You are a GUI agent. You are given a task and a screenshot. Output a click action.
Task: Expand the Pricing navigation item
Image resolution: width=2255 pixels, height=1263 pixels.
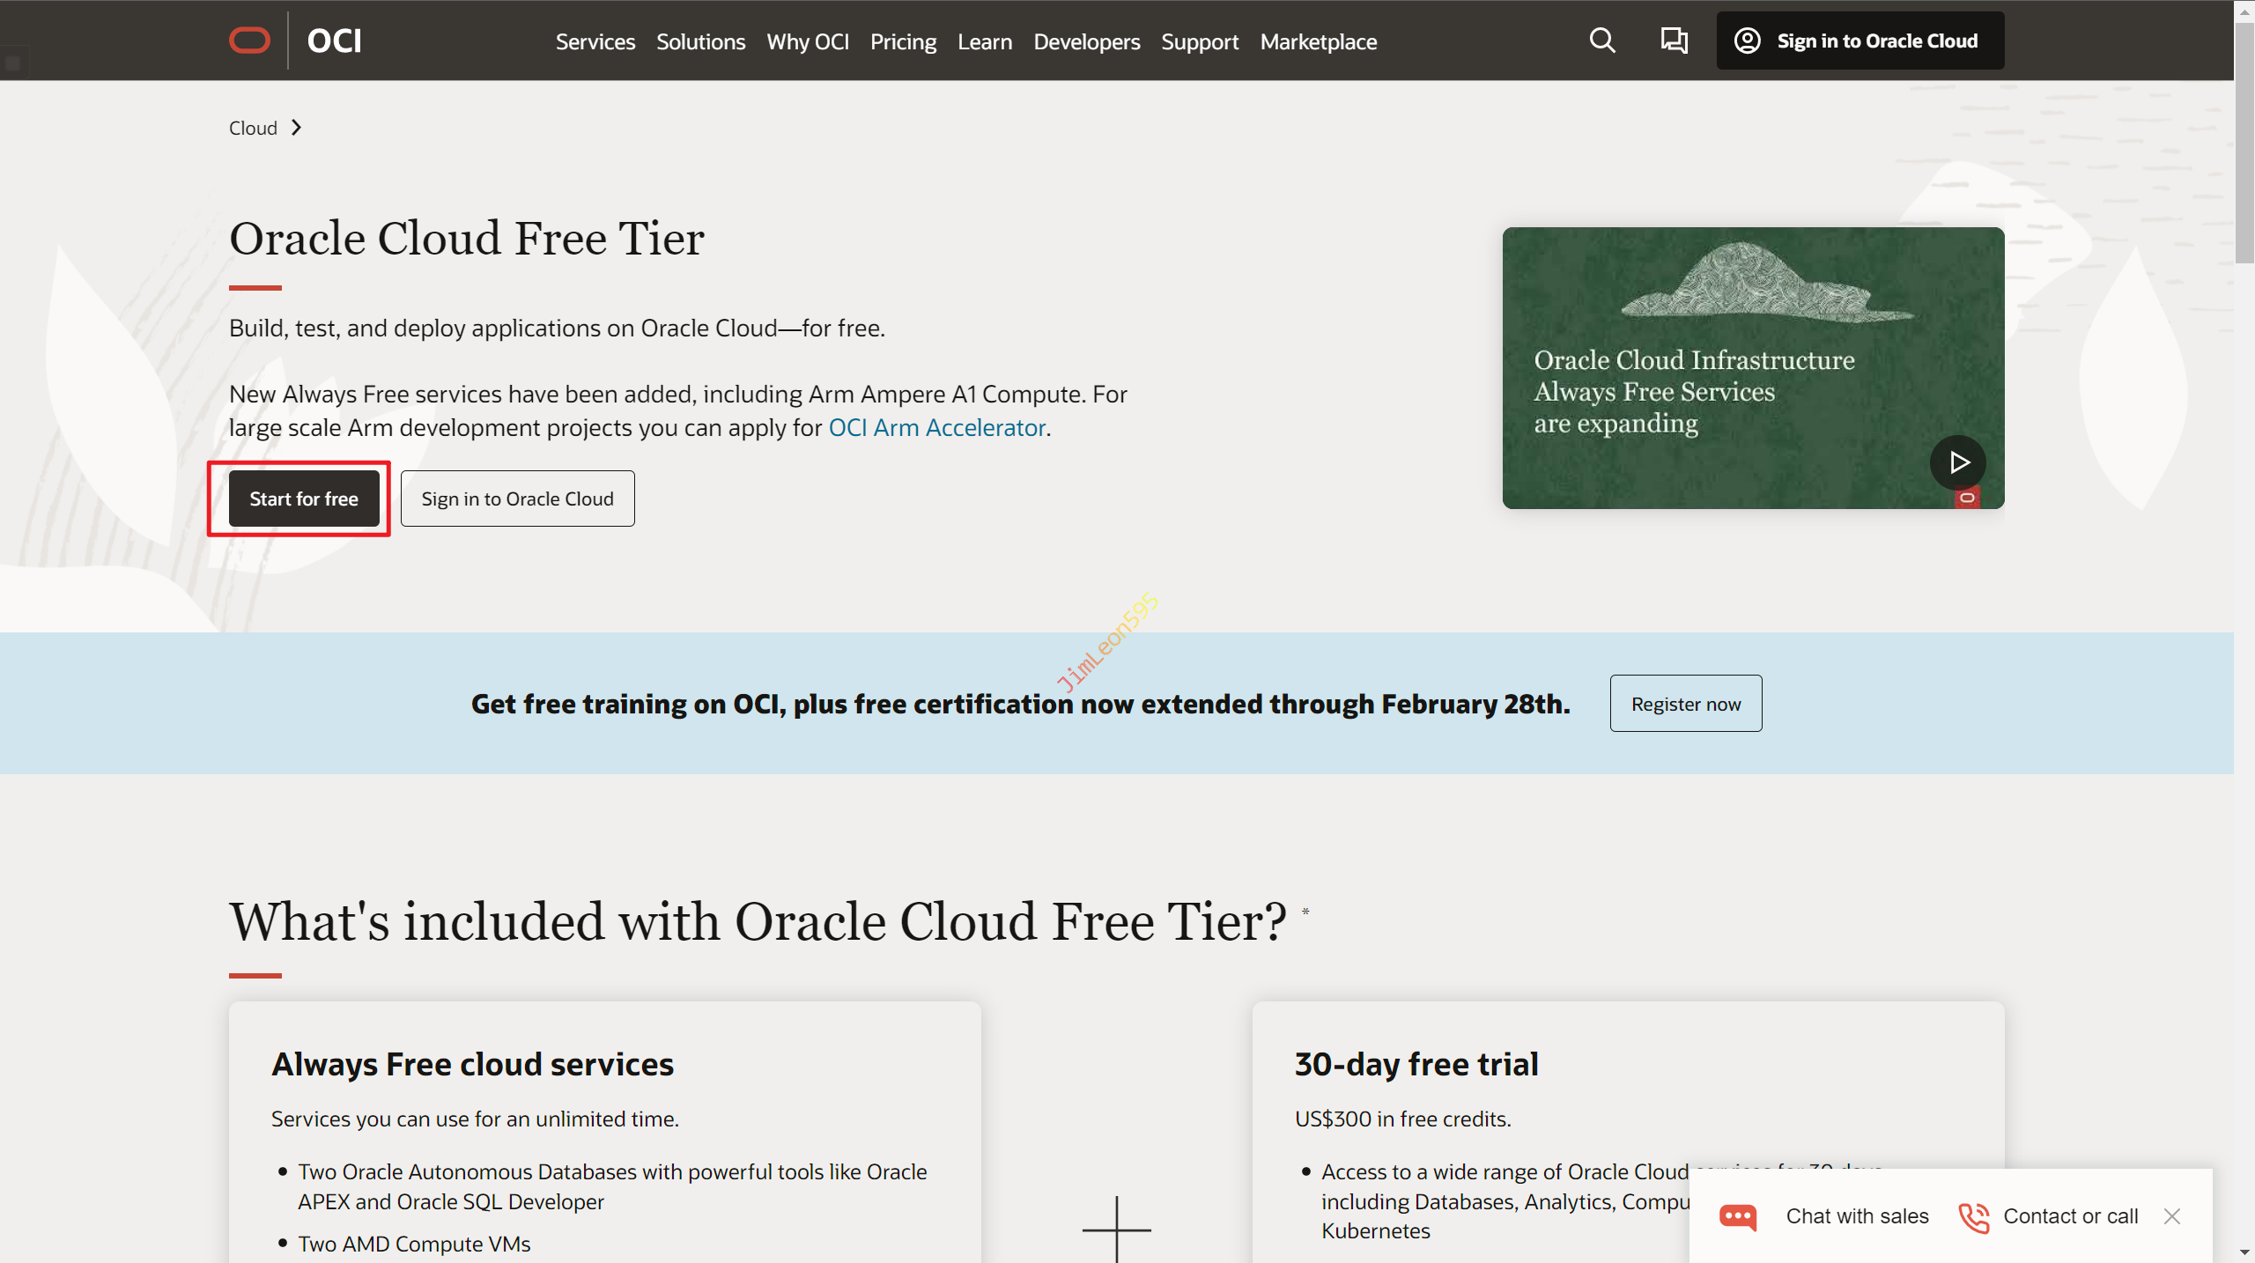903,41
